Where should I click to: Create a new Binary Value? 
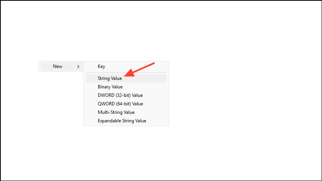(110, 87)
